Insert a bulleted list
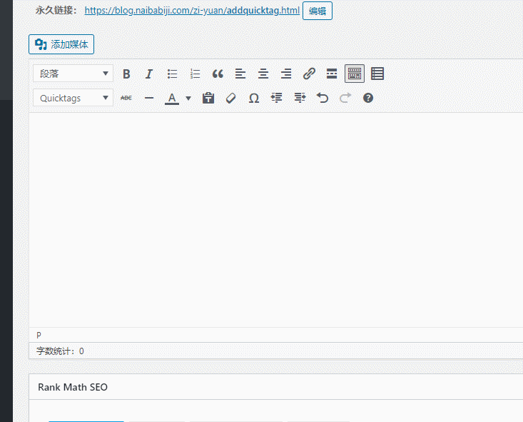Viewport: 523px width, 422px height. 172,74
